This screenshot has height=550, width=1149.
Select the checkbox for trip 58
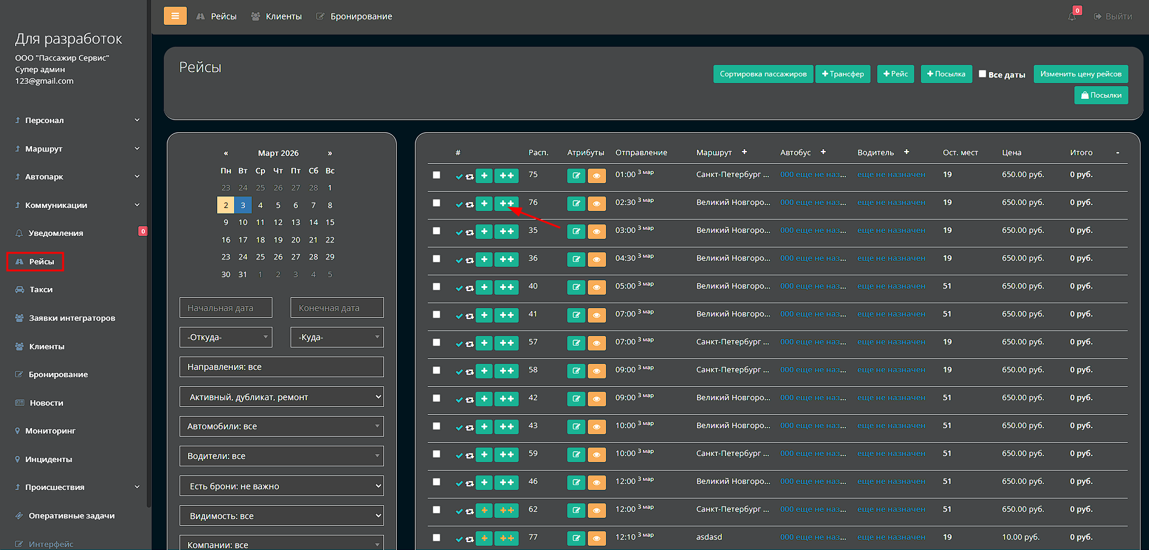point(436,371)
